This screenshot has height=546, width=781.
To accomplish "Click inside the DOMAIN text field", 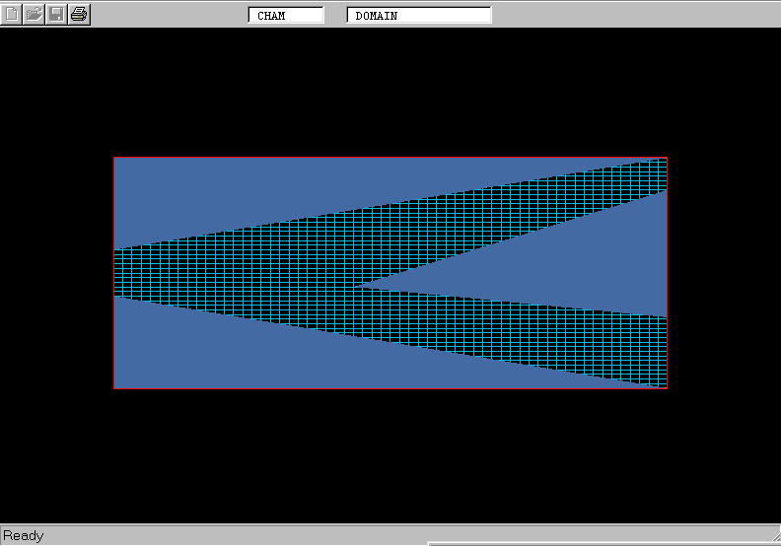I will 419,16.
